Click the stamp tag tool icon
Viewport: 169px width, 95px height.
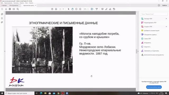[114, 9]
